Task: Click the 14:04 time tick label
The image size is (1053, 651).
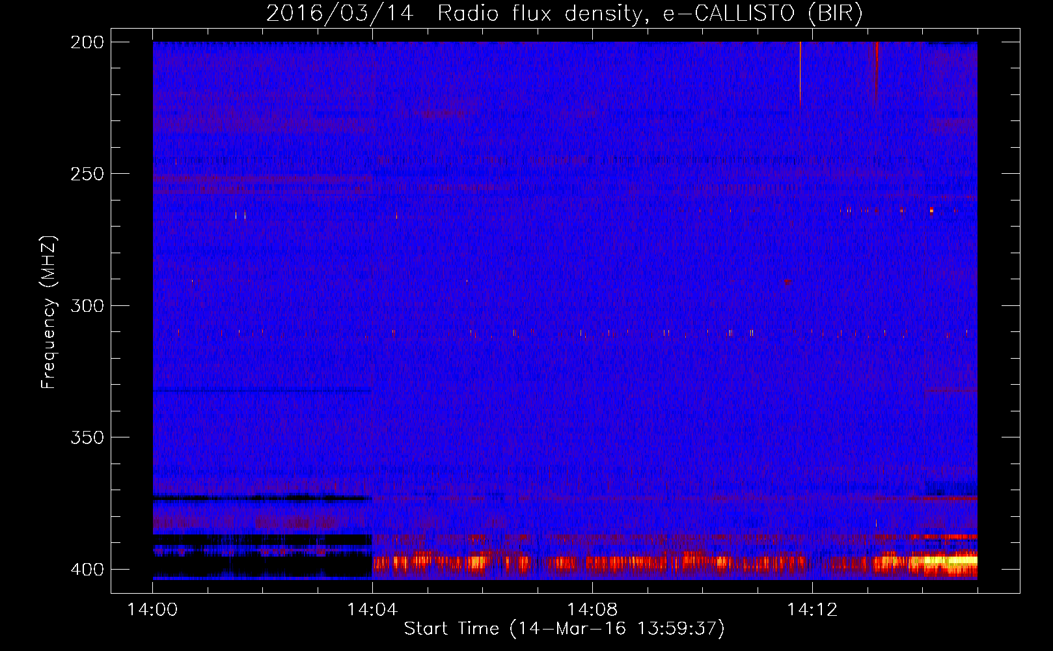Action: 372,610
